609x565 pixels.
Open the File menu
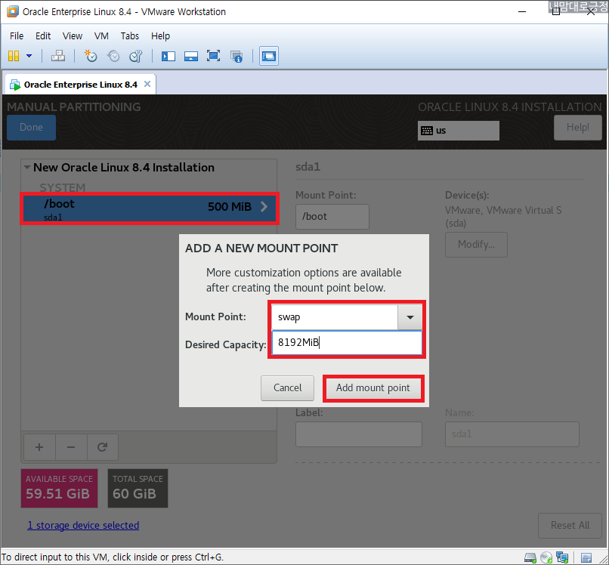[17, 36]
